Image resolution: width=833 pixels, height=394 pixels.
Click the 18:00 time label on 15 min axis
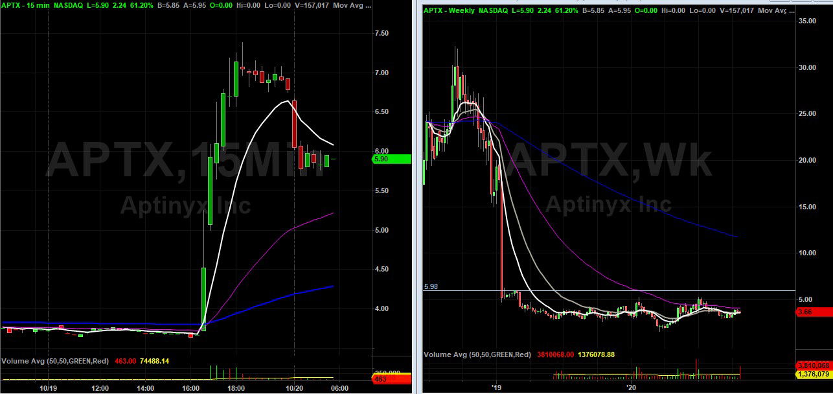tap(236, 388)
